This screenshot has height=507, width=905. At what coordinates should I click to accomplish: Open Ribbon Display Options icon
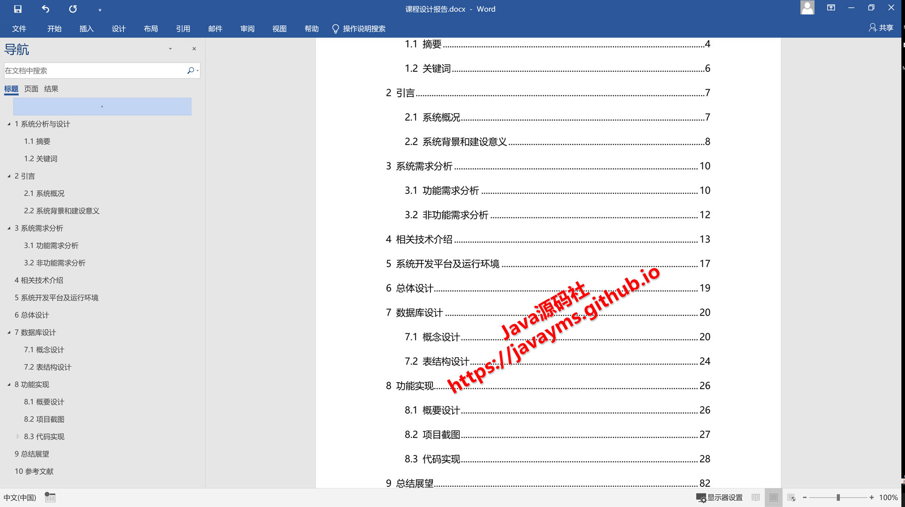click(x=831, y=8)
